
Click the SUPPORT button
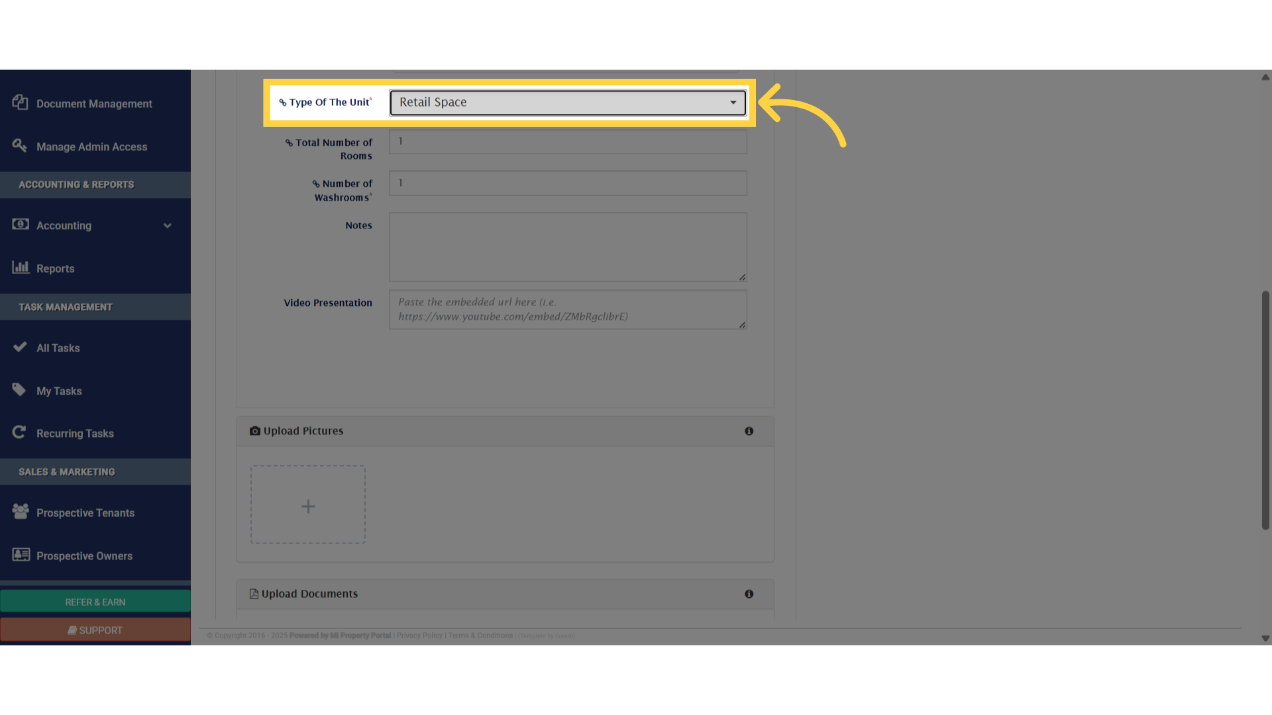[x=95, y=630]
